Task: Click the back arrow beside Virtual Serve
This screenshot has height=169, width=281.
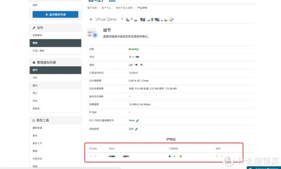Action: coord(91,19)
